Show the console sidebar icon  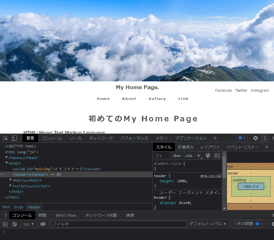pos(5,224)
